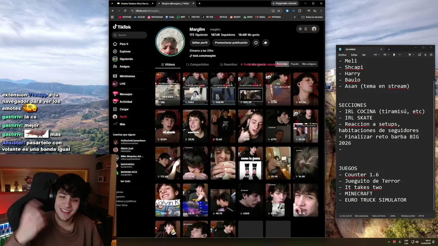The image size is (438, 246).
Task: Sort videos by Popular
Action: [295, 64]
